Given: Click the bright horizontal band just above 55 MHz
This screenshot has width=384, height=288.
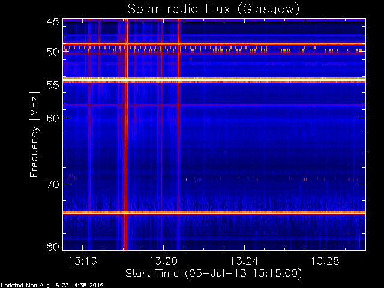Looking at the screenshot, I should tap(214, 80).
